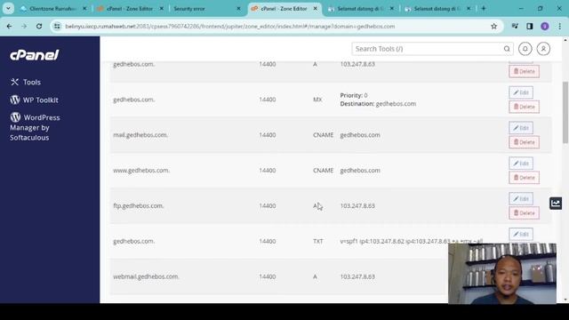Click the statistics chart icon at right edge
This screenshot has height=320, width=569.
pos(556,204)
